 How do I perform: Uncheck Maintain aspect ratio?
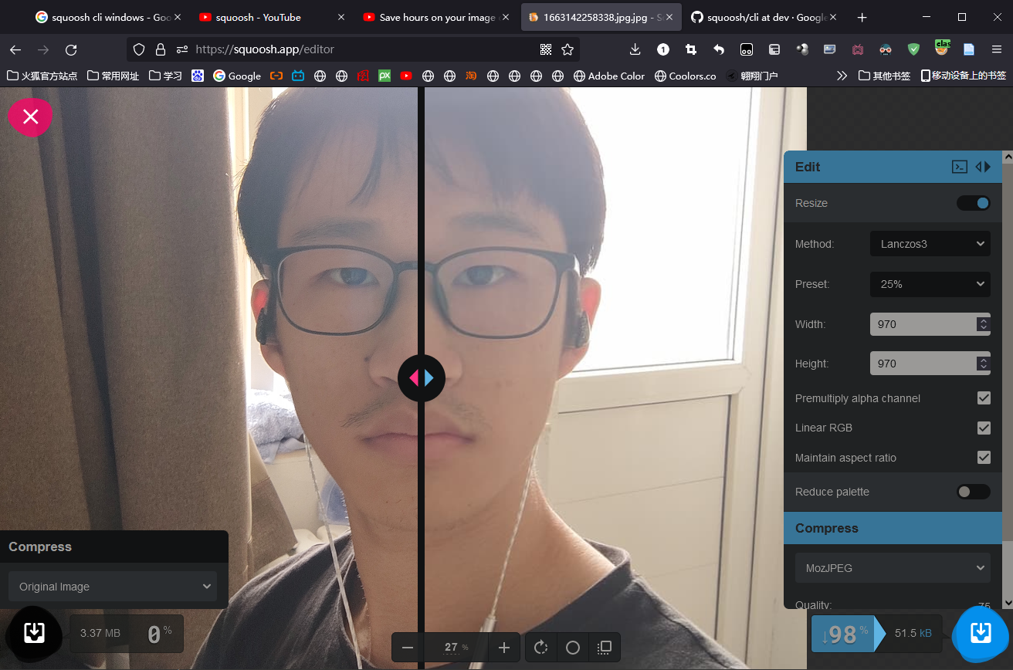984,457
